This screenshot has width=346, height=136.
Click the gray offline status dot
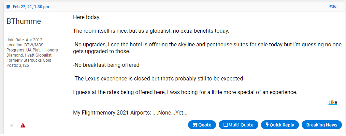(12, 125)
